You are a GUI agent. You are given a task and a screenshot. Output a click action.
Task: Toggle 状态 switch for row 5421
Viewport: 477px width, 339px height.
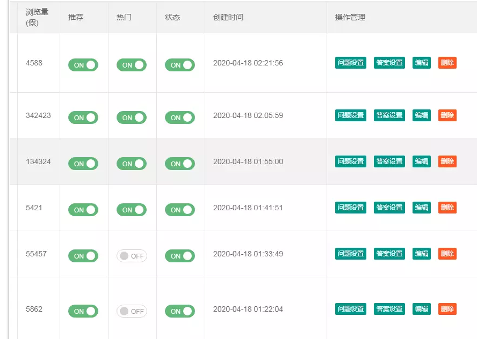tap(180, 210)
